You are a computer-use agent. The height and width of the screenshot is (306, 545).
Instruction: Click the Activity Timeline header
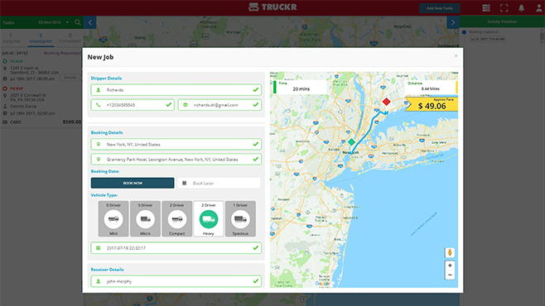click(x=502, y=22)
